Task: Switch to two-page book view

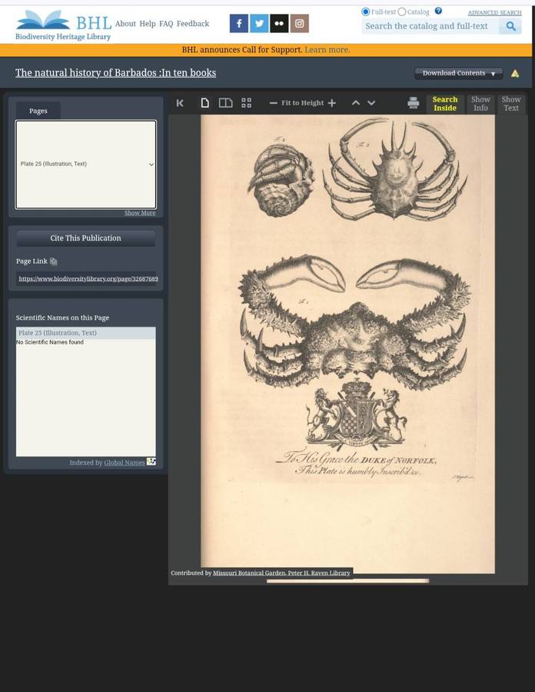Action: coord(225,103)
